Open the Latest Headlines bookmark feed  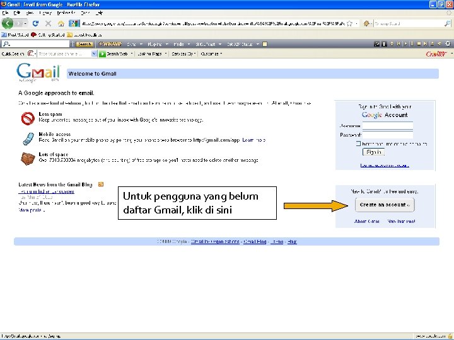coord(84,35)
